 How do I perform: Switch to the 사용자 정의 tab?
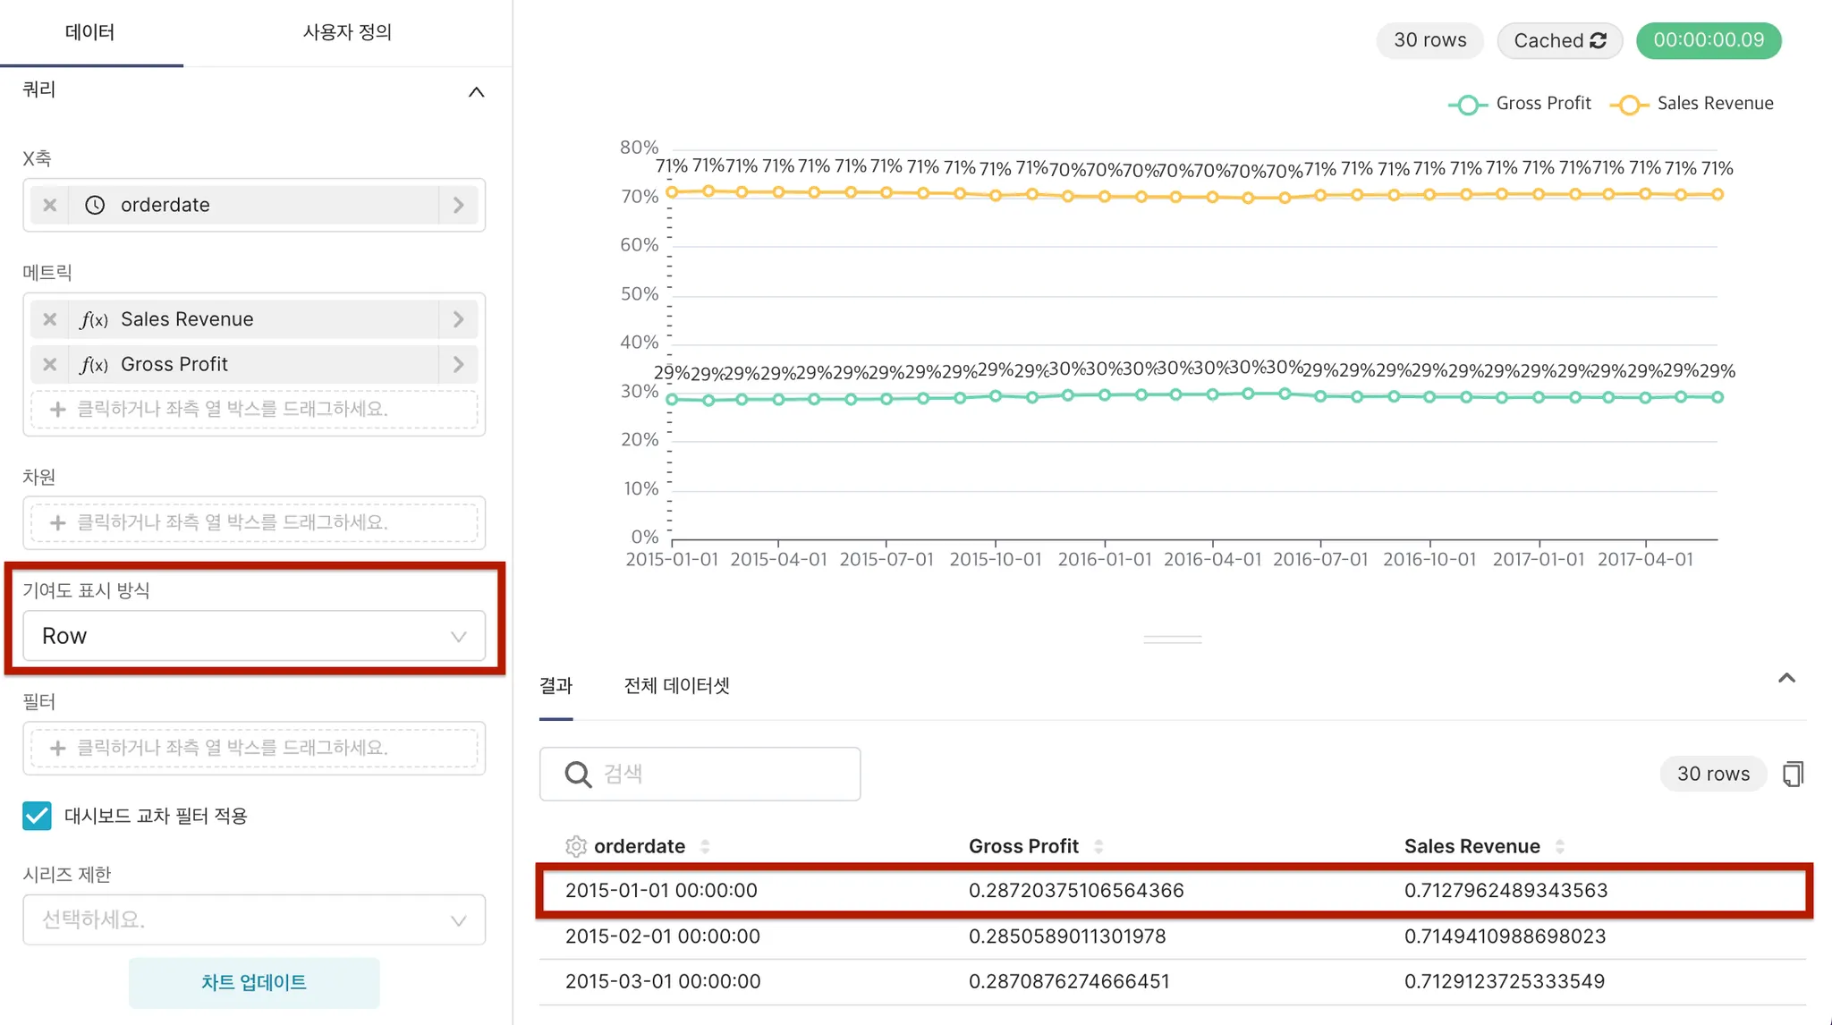pos(347,32)
